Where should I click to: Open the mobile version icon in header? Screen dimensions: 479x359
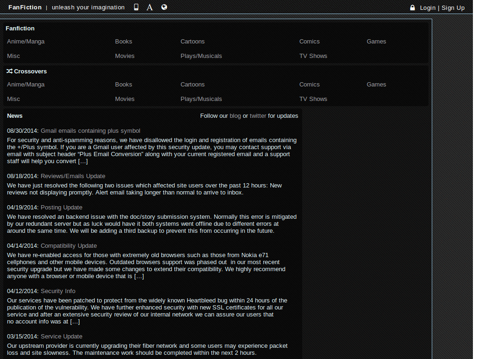click(136, 7)
